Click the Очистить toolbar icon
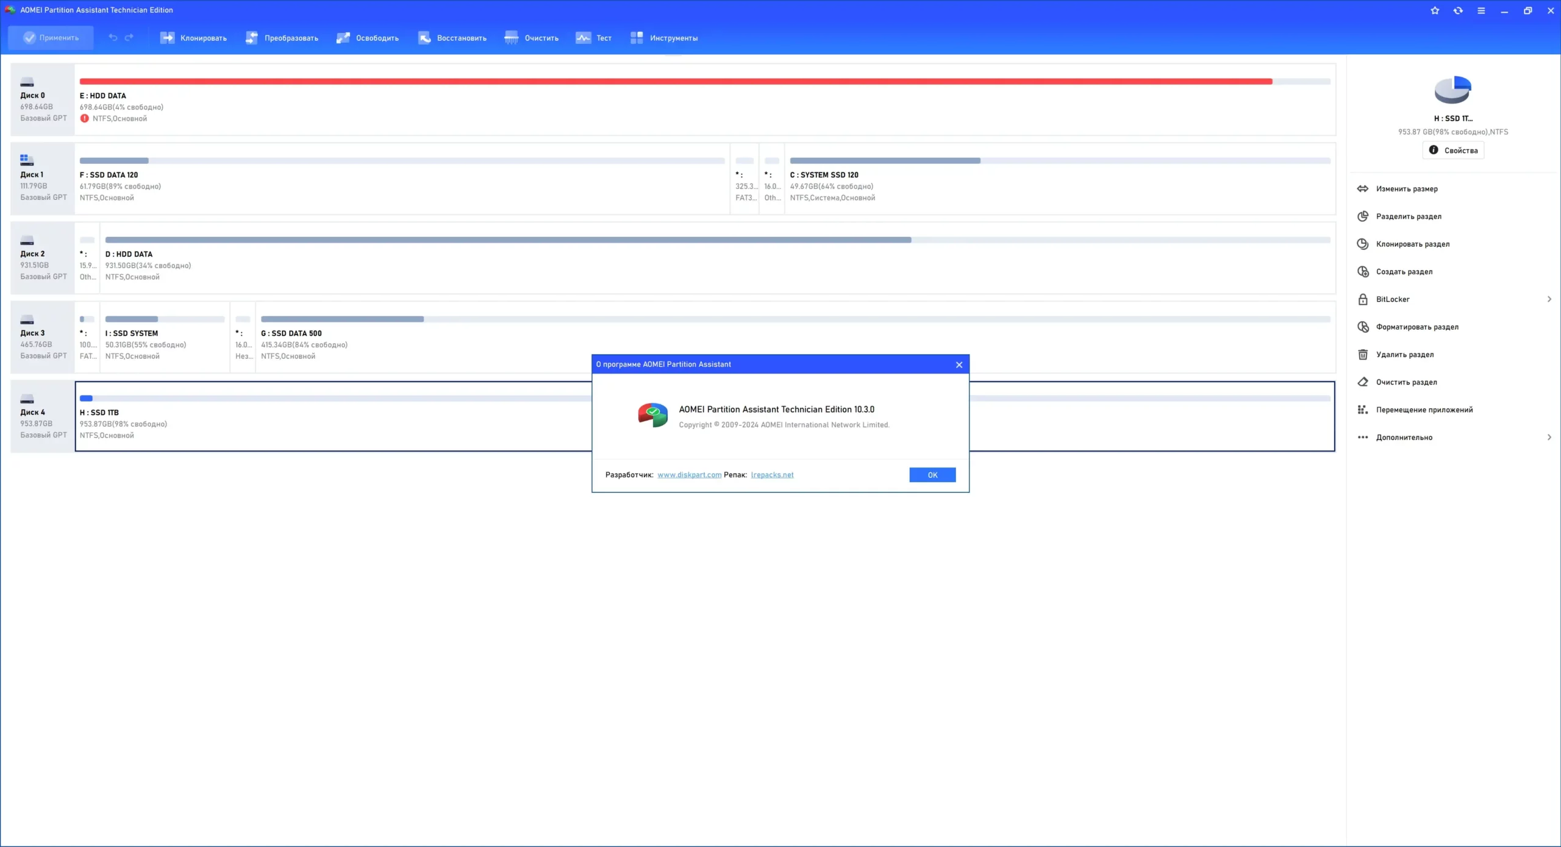Viewport: 1561px width, 847px height. (512, 38)
